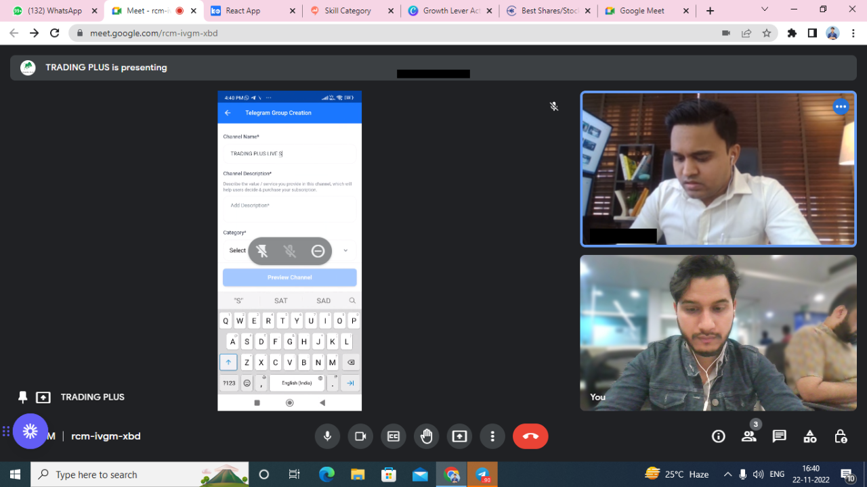Click the You participant video tile

pos(718,333)
